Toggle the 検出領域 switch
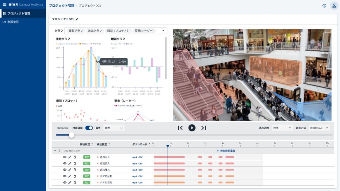This screenshot has height=191, width=340. [89, 128]
